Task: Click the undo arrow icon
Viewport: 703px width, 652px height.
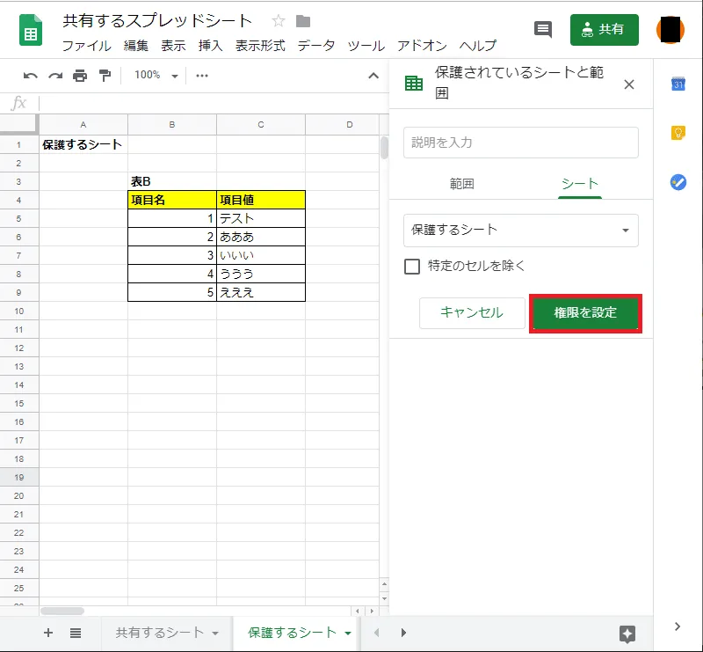Action: pos(31,76)
